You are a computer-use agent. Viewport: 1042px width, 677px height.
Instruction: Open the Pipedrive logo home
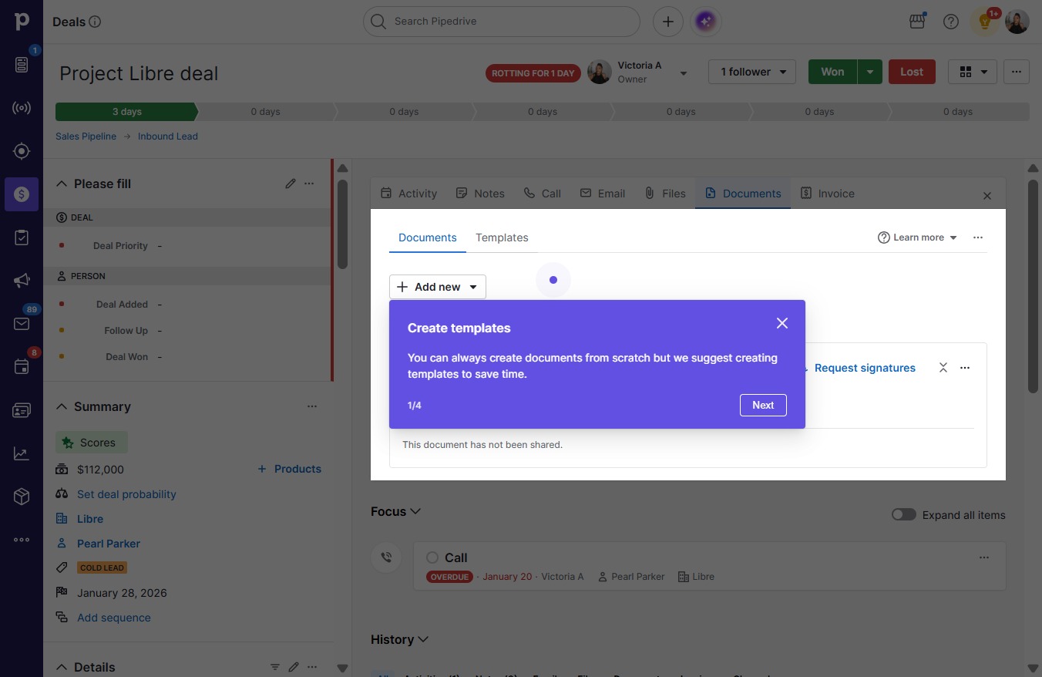click(x=22, y=22)
